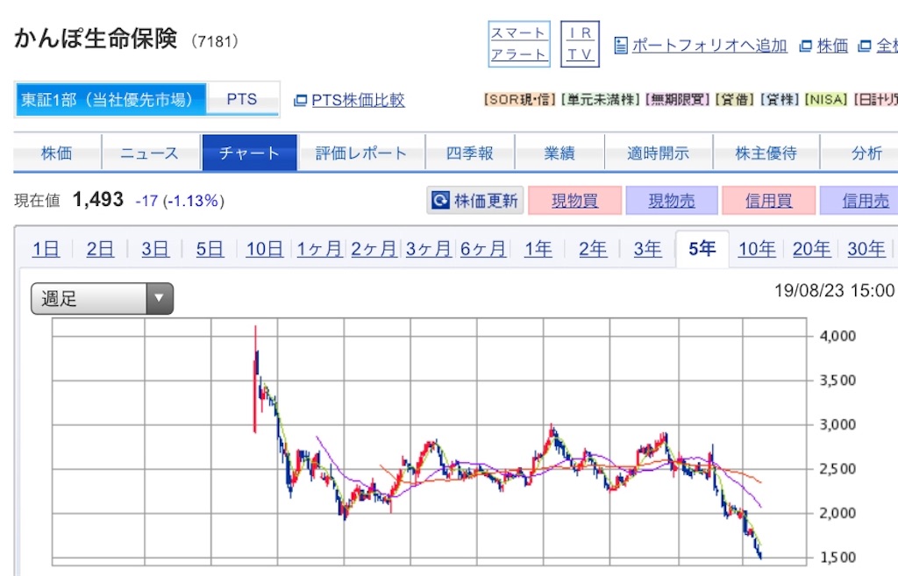Open the 四季報 tab
This screenshot has width=898, height=576.
tap(470, 153)
